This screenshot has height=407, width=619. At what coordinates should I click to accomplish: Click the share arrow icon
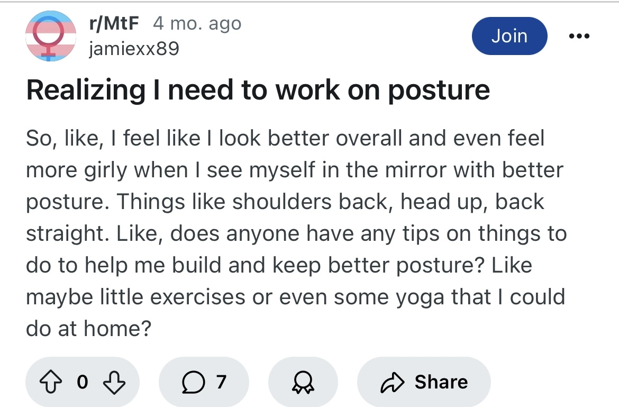coord(391,382)
